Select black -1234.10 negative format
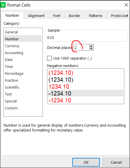 click(x=86, y=93)
